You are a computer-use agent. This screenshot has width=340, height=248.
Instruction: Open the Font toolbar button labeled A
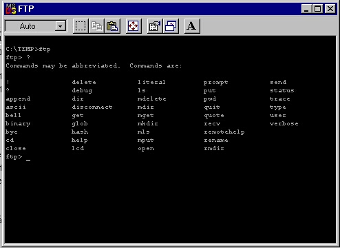[x=192, y=26]
